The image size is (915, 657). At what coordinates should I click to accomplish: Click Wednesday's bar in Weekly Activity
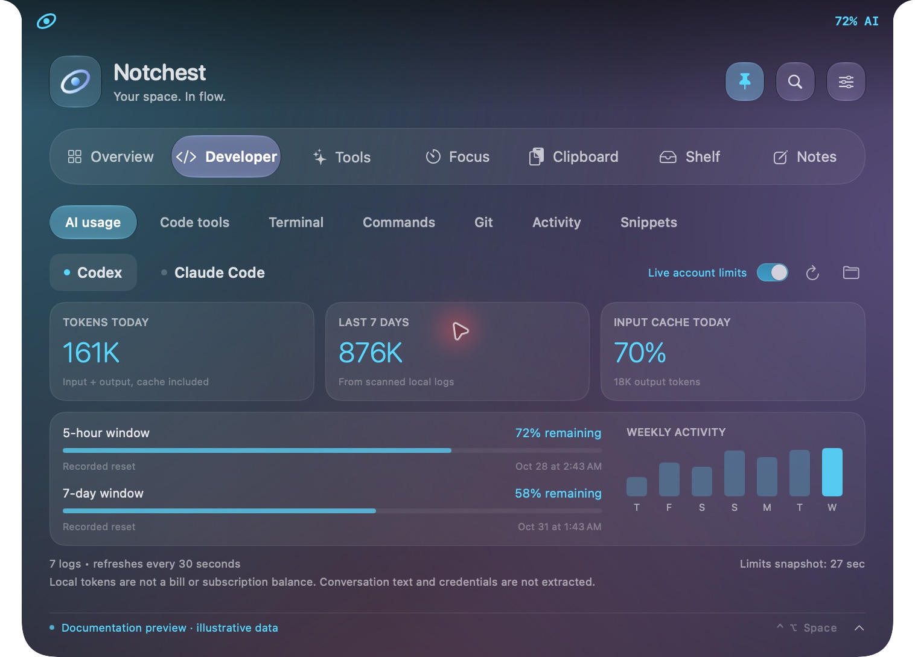coord(832,472)
